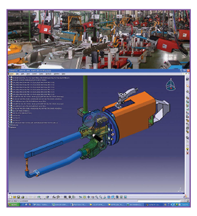
Task: Open the Tools menu
Action: click(41, 74)
